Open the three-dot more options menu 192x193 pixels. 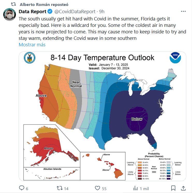(x=183, y=12)
